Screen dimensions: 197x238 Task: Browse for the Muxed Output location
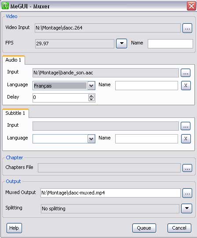(187, 193)
